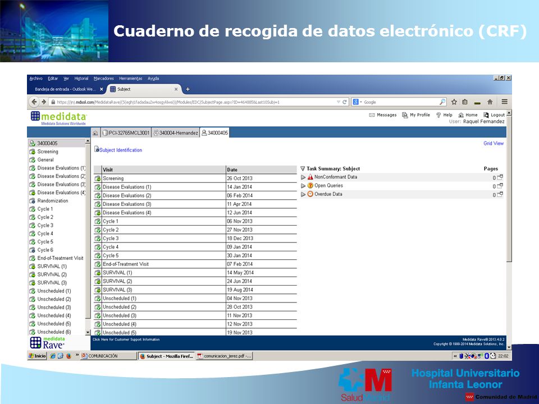The height and width of the screenshot is (404, 539).
Task: Click the Randomization folder icon in sidebar
Action: click(33, 201)
